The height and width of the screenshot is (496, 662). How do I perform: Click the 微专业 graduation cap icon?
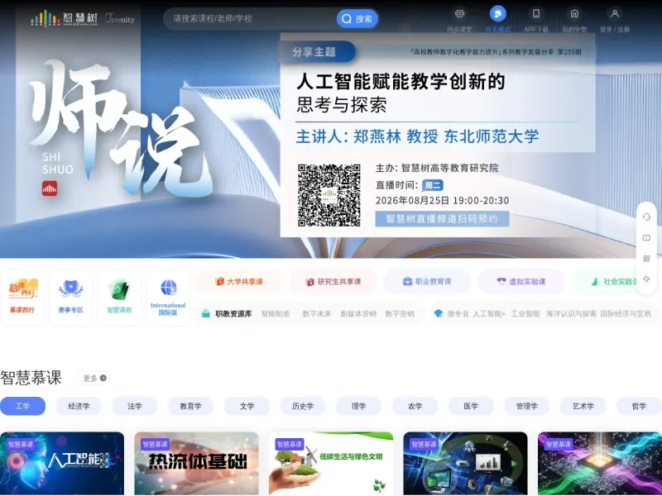(x=439, y=314)
